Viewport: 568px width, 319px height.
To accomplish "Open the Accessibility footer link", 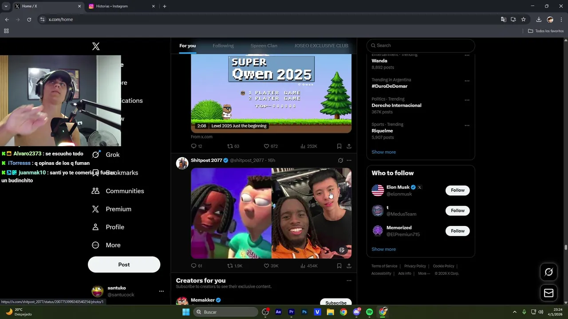I will pos(381,274).
